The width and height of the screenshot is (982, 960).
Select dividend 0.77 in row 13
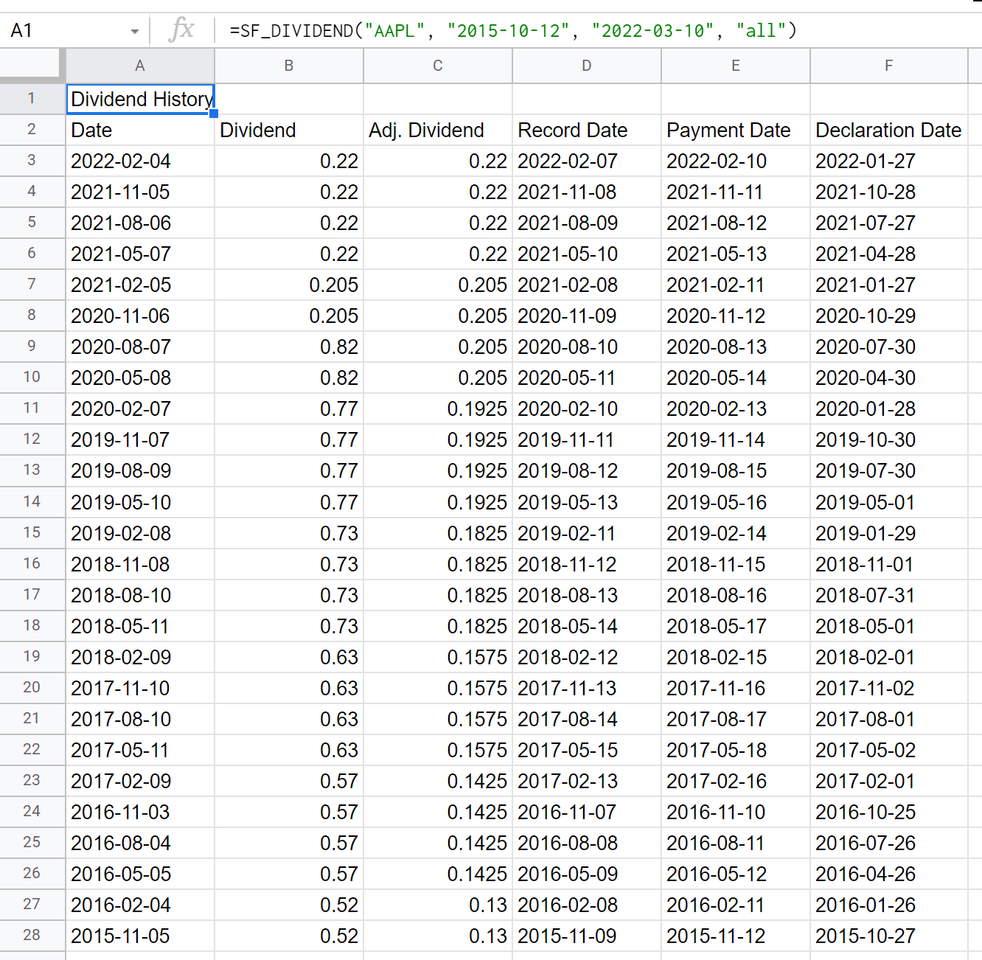pyautogui.click(x=289, y=470)
